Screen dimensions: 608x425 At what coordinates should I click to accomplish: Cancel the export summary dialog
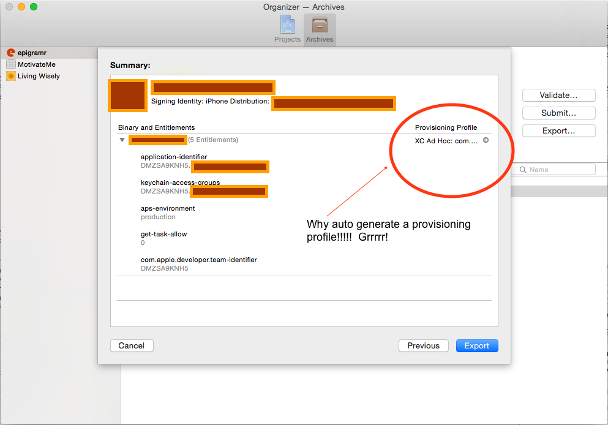(132, 346)
